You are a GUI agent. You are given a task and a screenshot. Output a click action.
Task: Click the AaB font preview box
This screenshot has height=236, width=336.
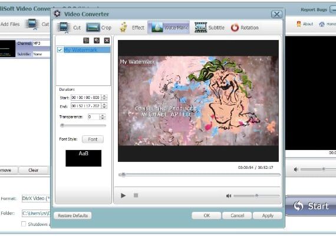pos(83,158)
